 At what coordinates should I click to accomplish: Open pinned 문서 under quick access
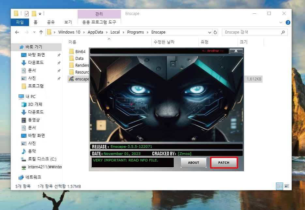click(32, 70)
